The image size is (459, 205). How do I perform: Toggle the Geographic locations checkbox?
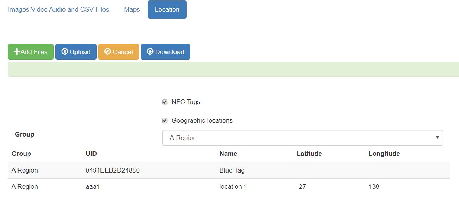[165, 121]
